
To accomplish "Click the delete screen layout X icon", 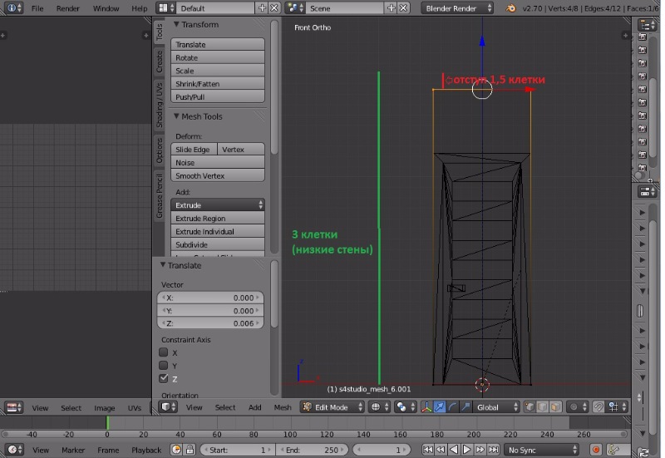I will (275, 7).
